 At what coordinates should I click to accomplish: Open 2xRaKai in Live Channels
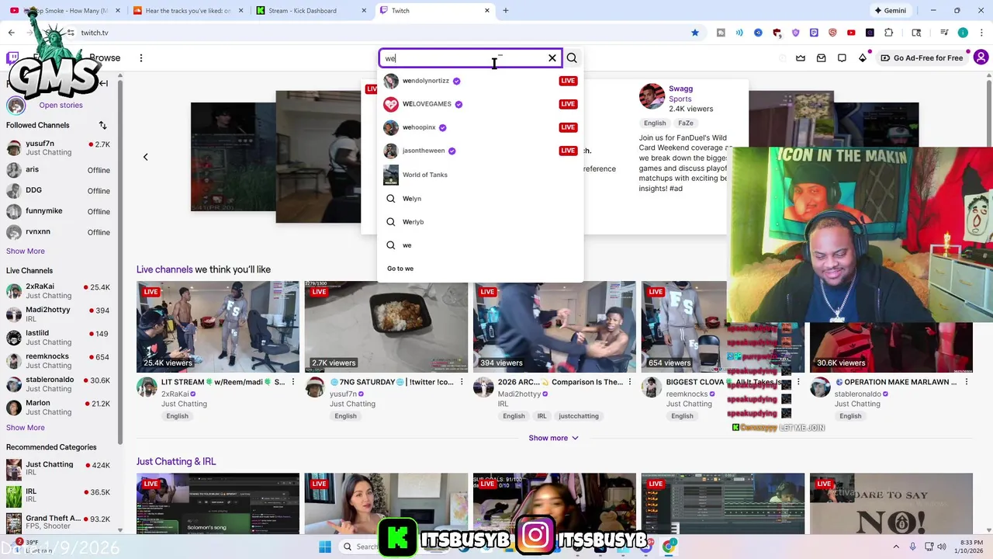click(58, 291)
